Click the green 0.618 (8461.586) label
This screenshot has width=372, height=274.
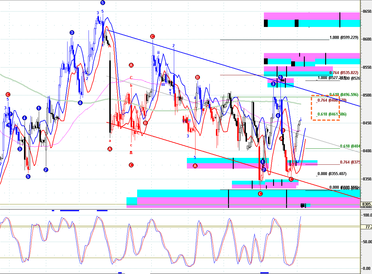click(x=331, y=114)
